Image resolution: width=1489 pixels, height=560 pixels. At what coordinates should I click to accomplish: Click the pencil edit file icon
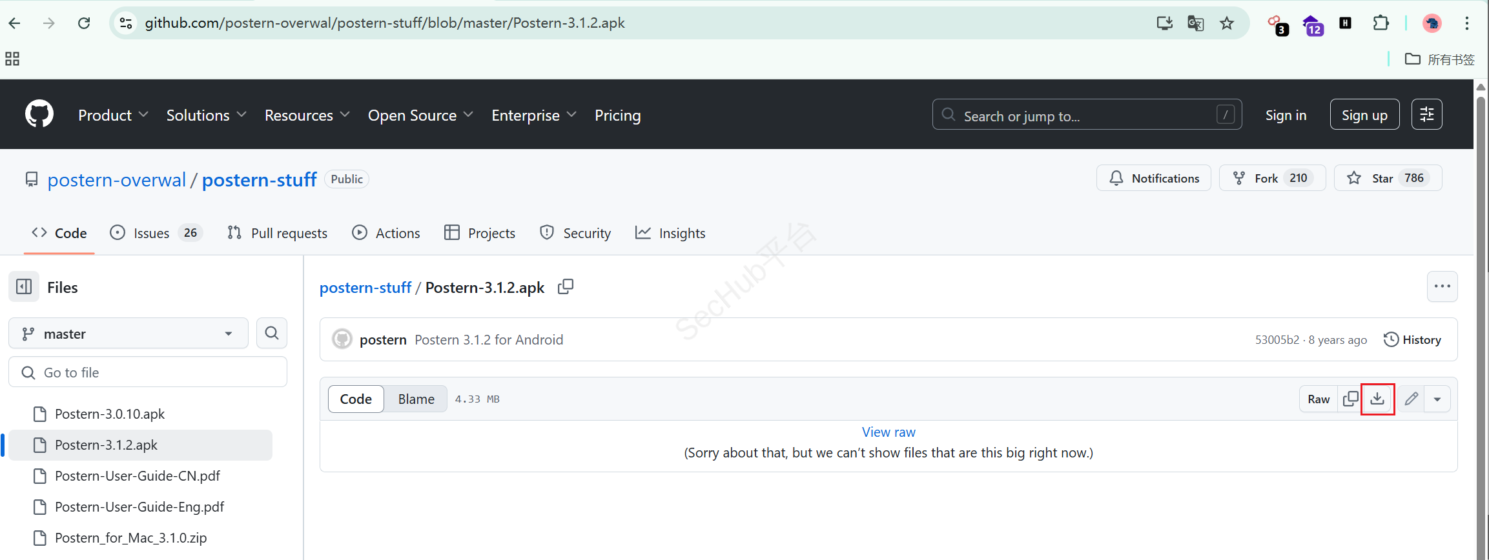click(1412, 399)
